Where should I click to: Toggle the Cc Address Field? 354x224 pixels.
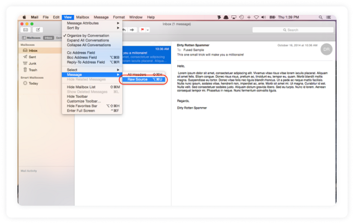(92, 52)
